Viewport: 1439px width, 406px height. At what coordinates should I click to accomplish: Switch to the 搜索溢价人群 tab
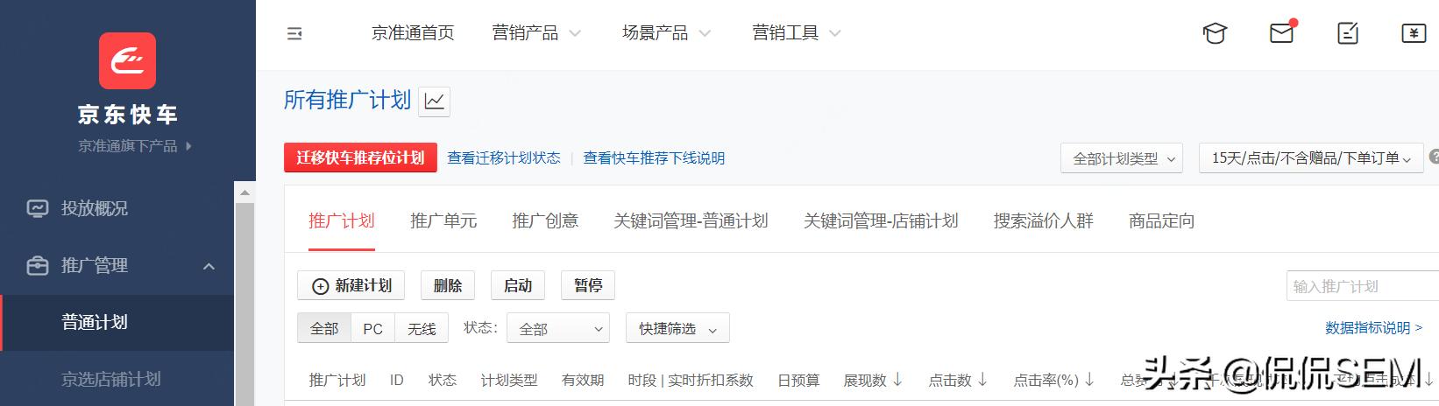[x=1043, y=220]
